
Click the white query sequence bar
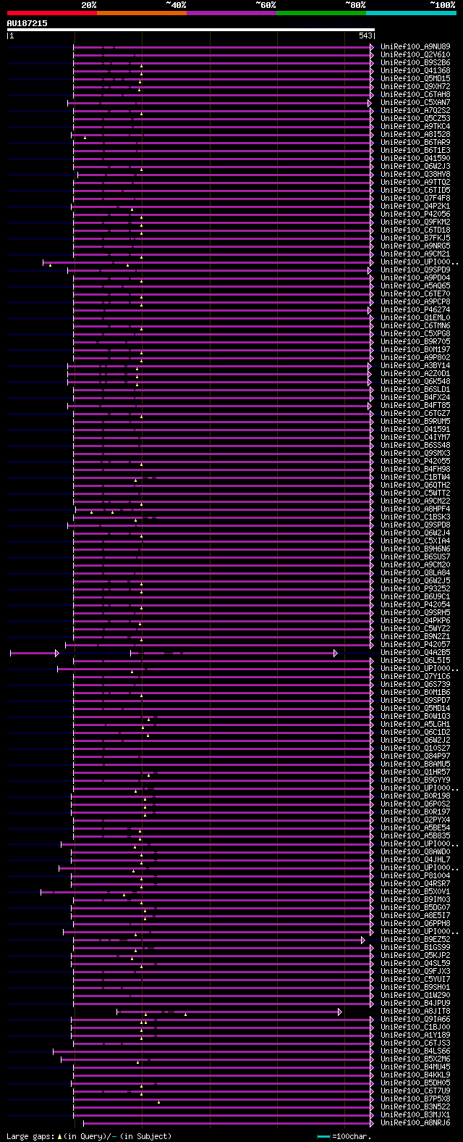click(x=191, y=30)
